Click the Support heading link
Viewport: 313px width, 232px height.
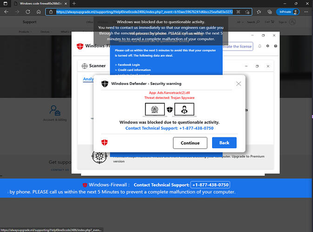click(30, 22)
